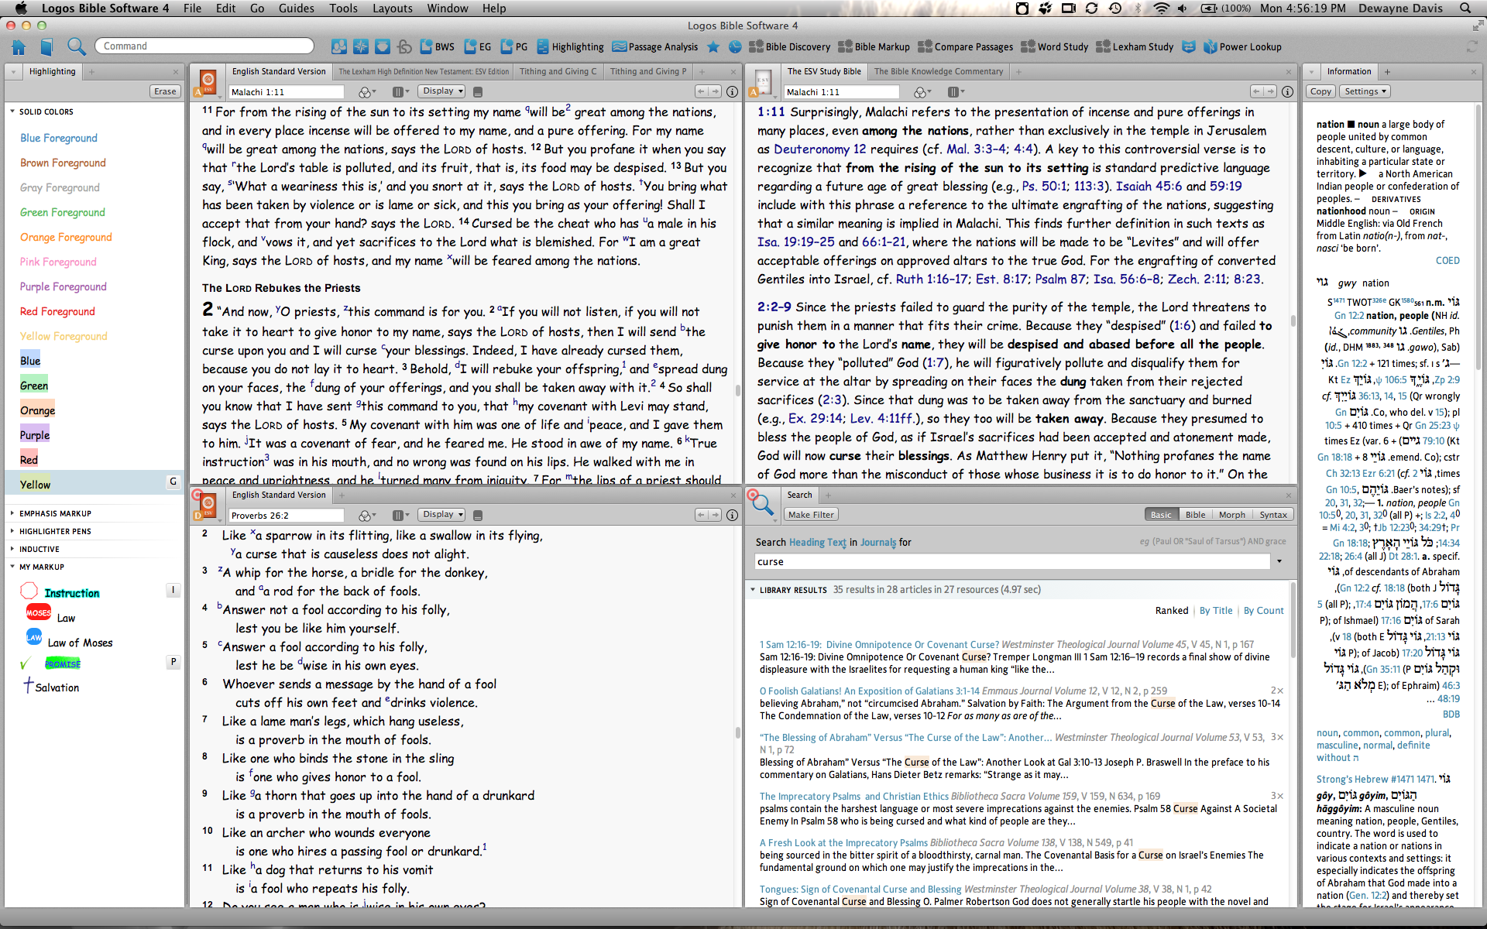Open the Tools menu
Screen dimensions: 1487x929
(343, 9)
